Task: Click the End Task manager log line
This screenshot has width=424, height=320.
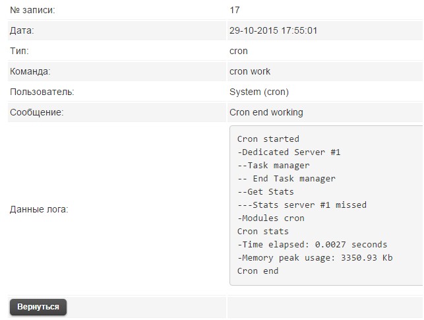Action: [x=286, y=179]
